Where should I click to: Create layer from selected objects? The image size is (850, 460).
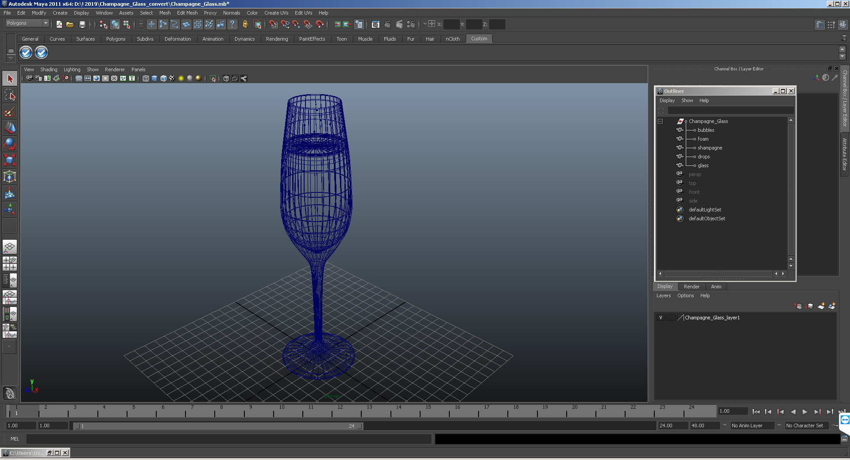click(832, 306)
